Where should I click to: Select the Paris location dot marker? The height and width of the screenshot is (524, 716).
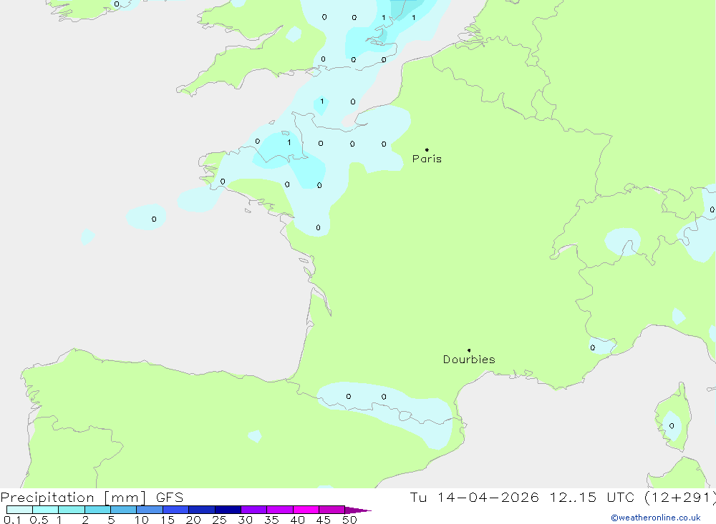tap(427, 149)
